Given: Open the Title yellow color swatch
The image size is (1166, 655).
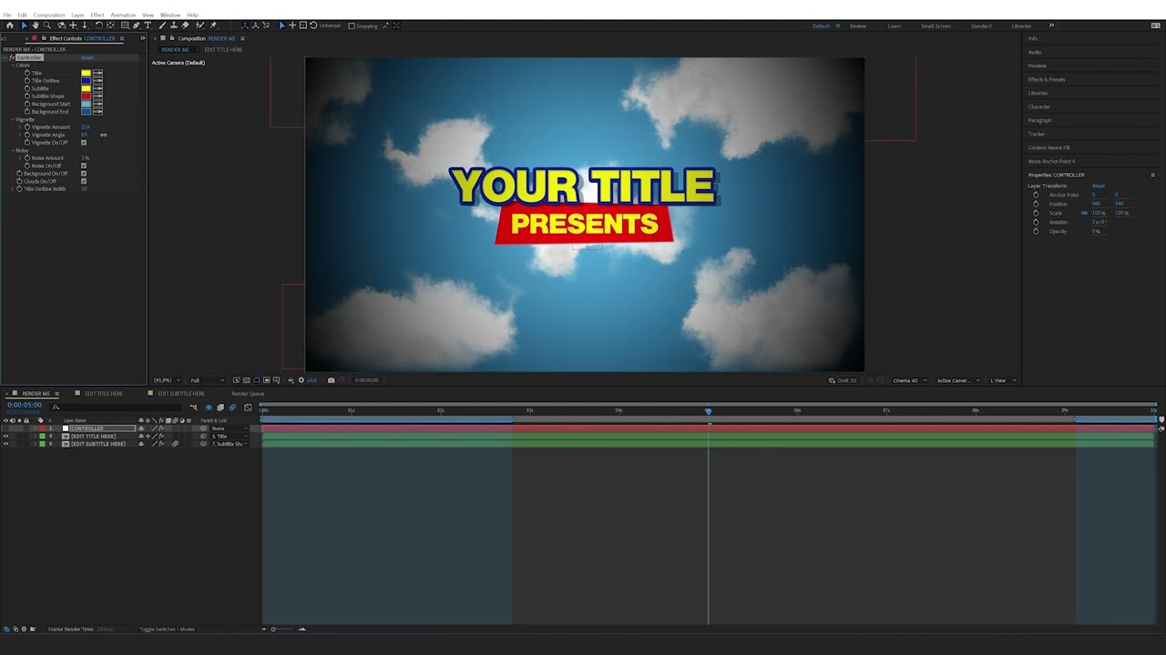Looking at the screenshot, I should pos(86,73).
